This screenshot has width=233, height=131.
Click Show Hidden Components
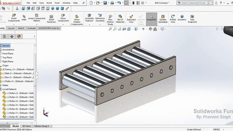[x=77, y=20]
